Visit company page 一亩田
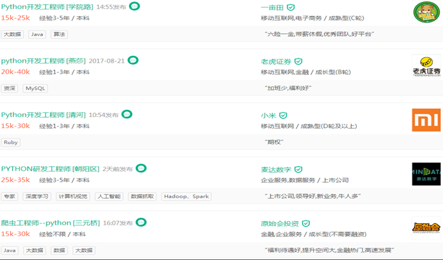The width and height of the screenshot is (443, 260). [272, 7]
